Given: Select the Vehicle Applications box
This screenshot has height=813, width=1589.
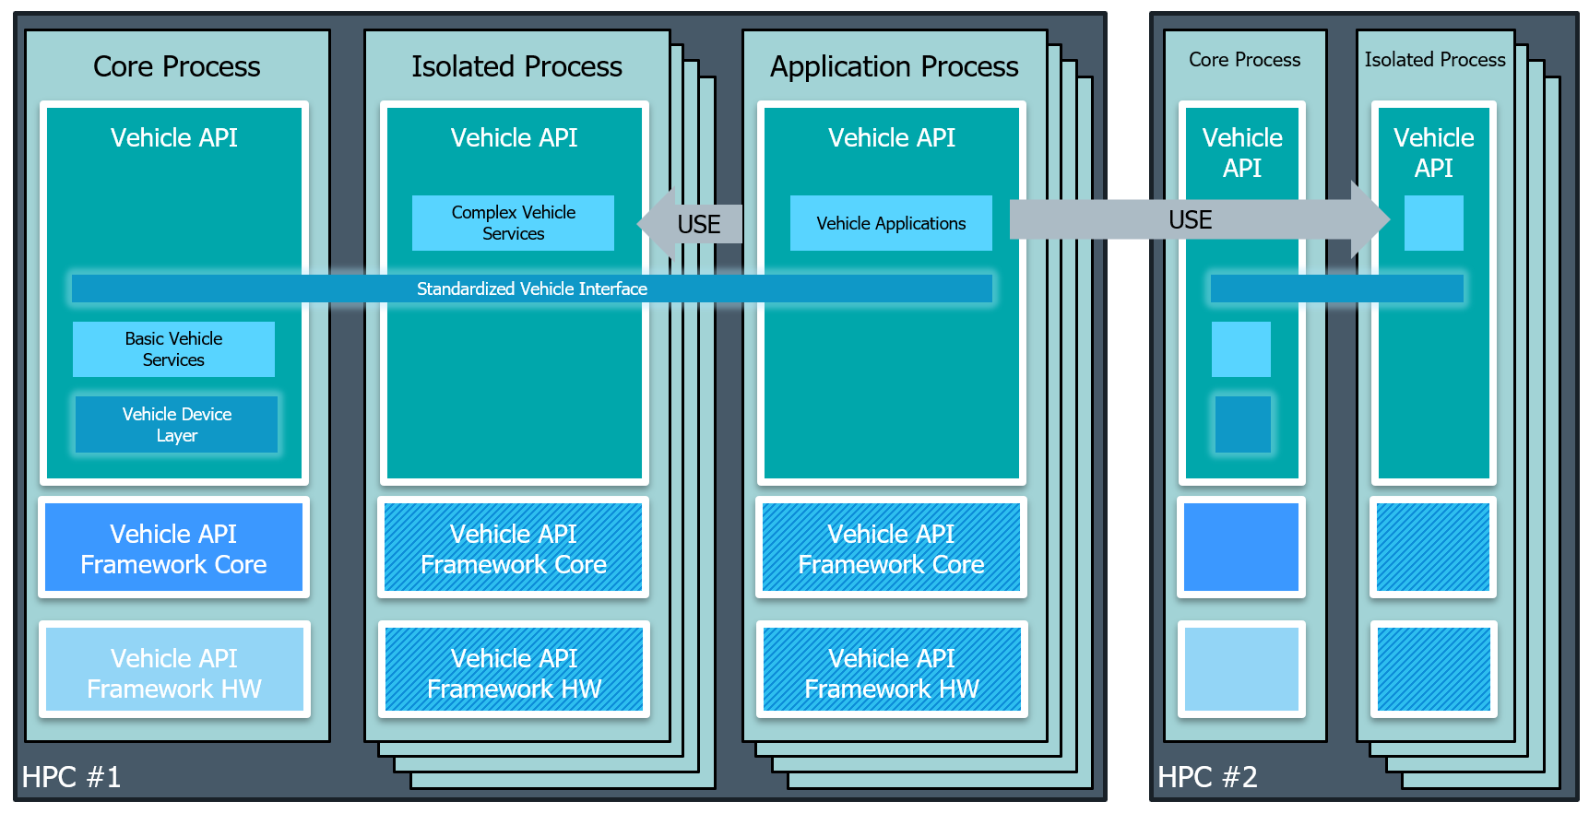Looking at the screenshot, I should pyautogui.click(x=891, y=223).
